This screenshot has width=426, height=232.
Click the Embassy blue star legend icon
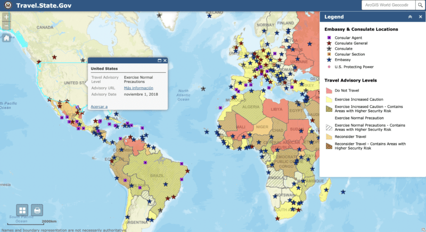[329, 60]
